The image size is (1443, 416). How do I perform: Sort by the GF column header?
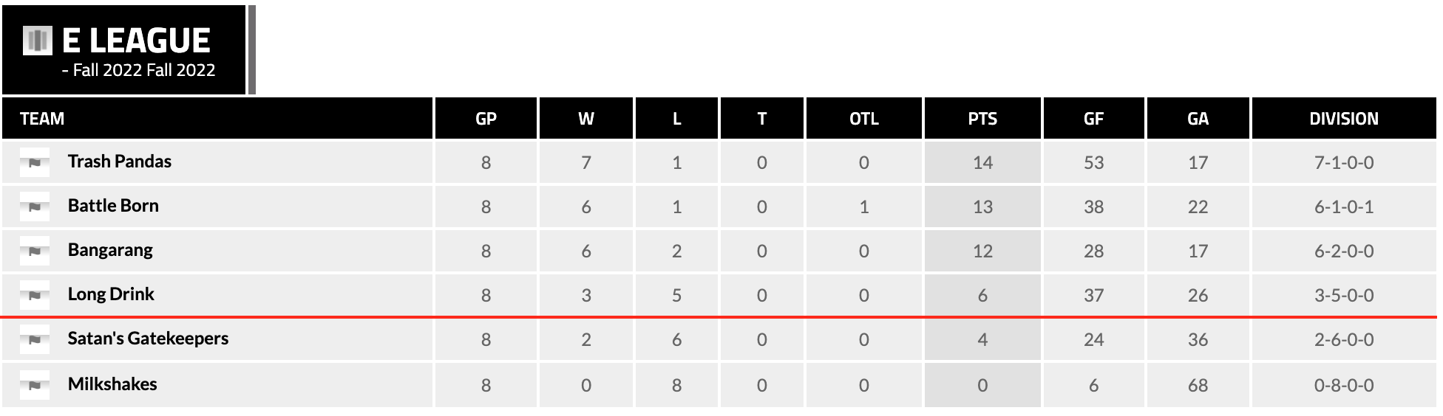pos(1093,119)
